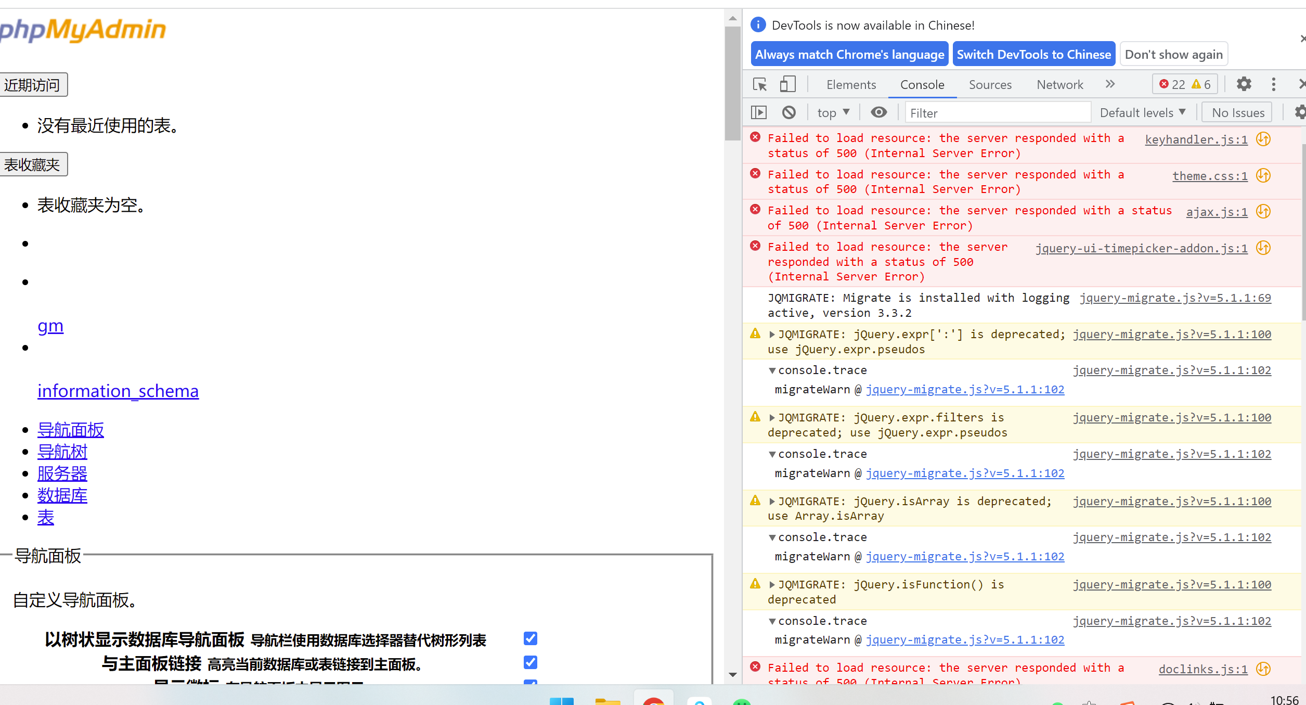Click the reload icon beside ajax.js:1
The height and width of the screenshot is (705, 1306).
coord(1263,211)
